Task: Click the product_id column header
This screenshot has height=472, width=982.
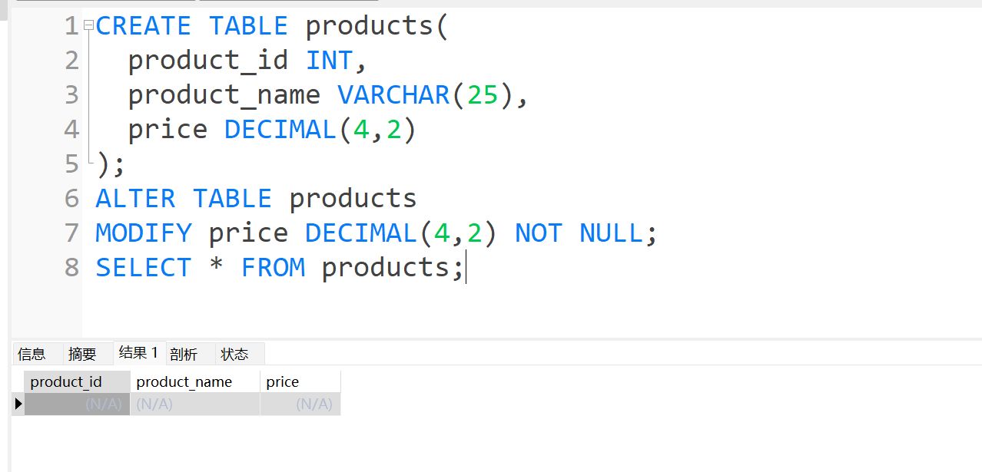Action: [66, 382]
